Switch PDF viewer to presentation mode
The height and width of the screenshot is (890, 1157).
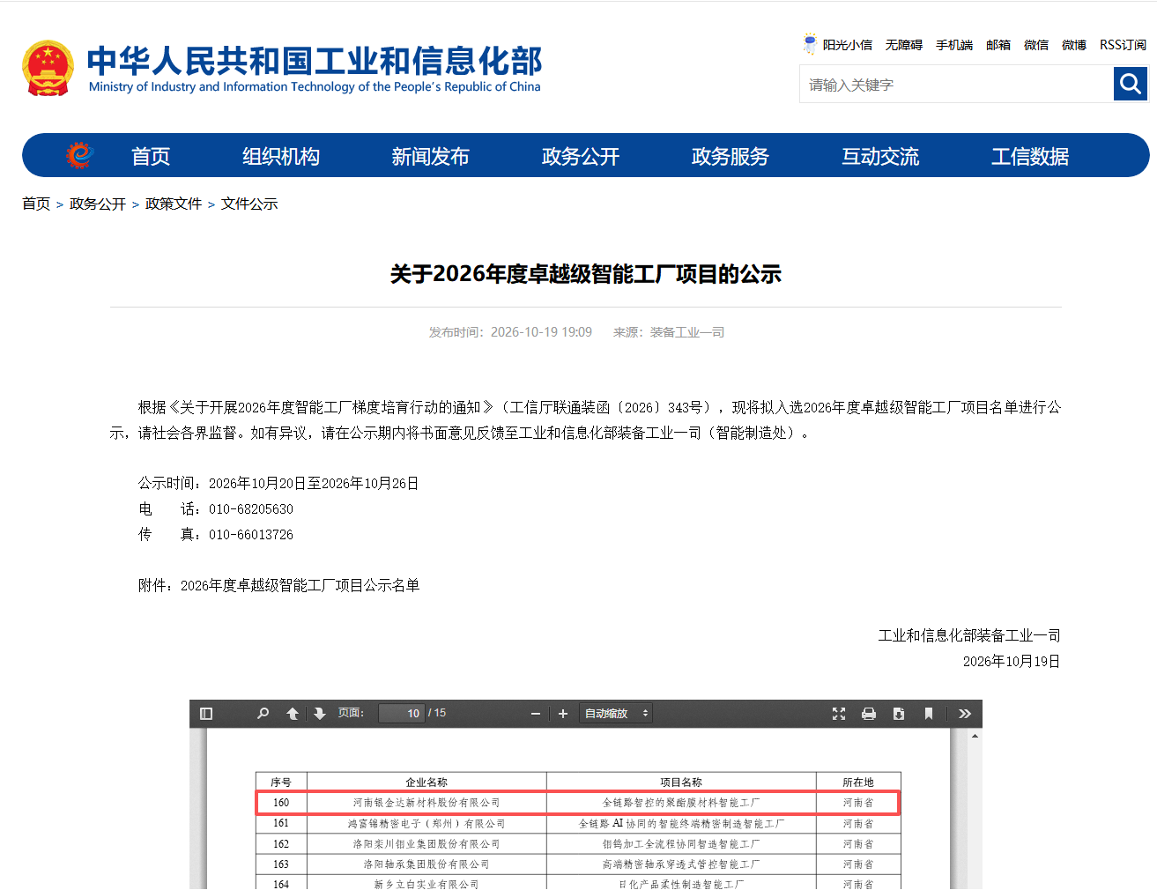(x=839, y=714)
